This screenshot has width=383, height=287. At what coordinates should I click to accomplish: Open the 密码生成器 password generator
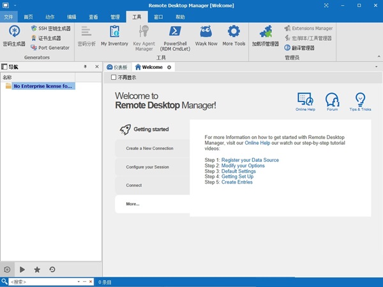13,35
